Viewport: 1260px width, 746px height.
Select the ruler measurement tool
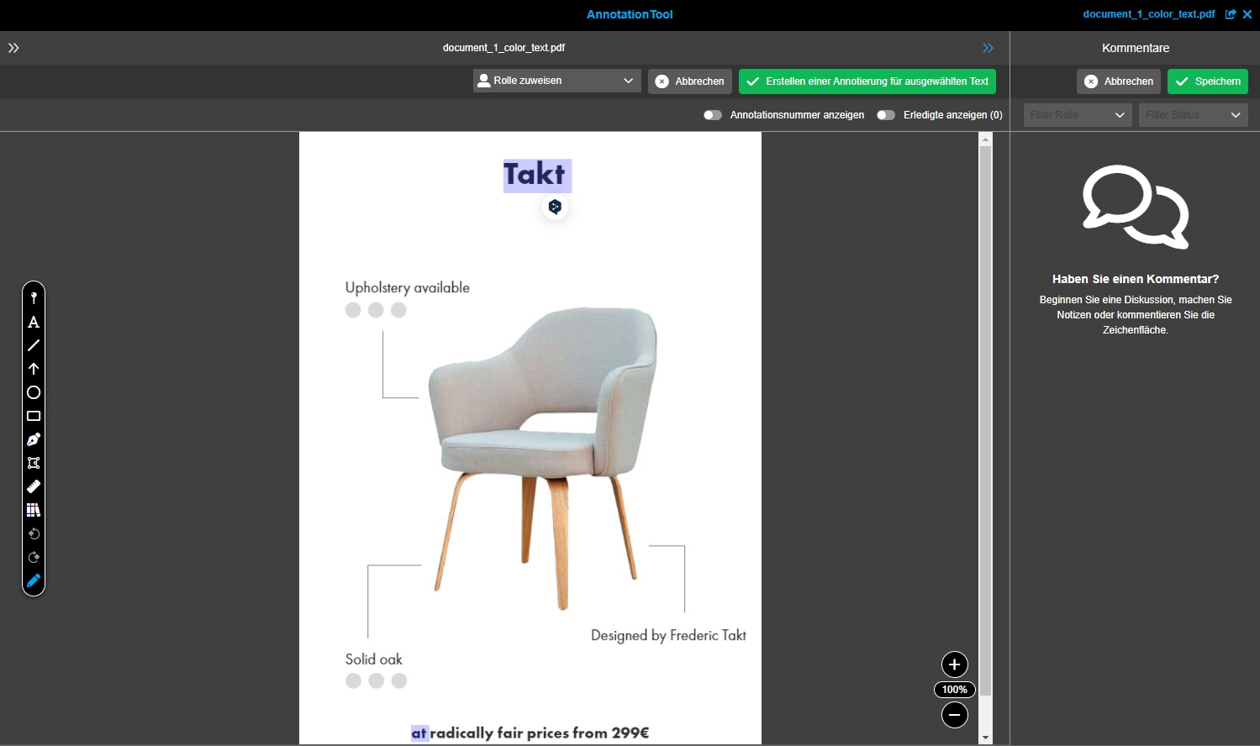coord(34,486)
